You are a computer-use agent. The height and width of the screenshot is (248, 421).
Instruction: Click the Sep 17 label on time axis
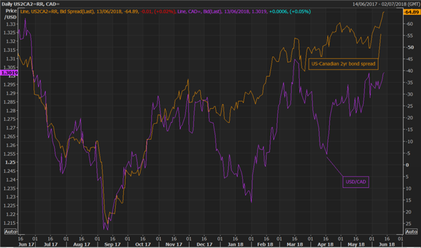coord(112,244)
